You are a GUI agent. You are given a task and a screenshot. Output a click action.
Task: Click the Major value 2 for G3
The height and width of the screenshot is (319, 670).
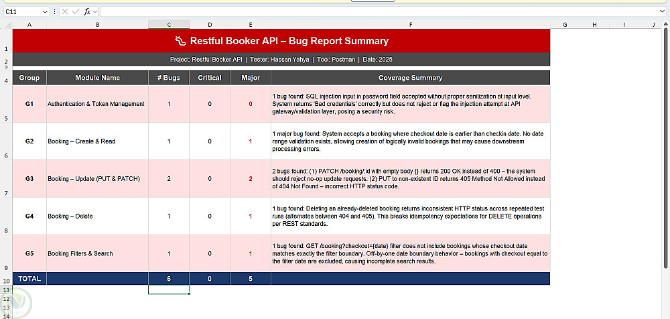[x=251, y=179]
